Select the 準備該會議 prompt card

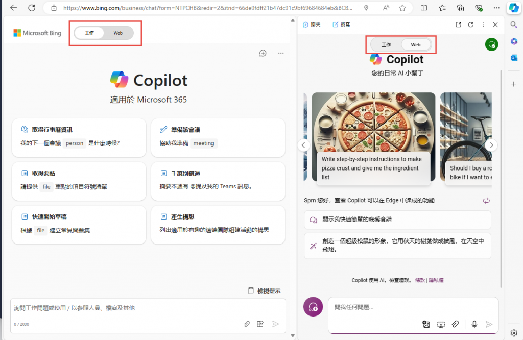pos(218,137)
